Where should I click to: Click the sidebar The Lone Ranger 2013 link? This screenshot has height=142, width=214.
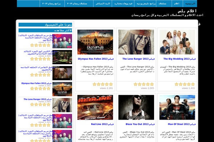pyautogui.click(x=37, y=99)
